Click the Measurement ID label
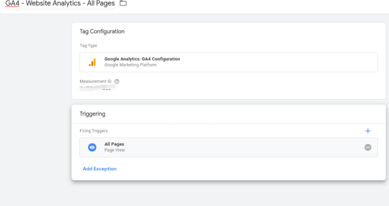 click(96, 81)
